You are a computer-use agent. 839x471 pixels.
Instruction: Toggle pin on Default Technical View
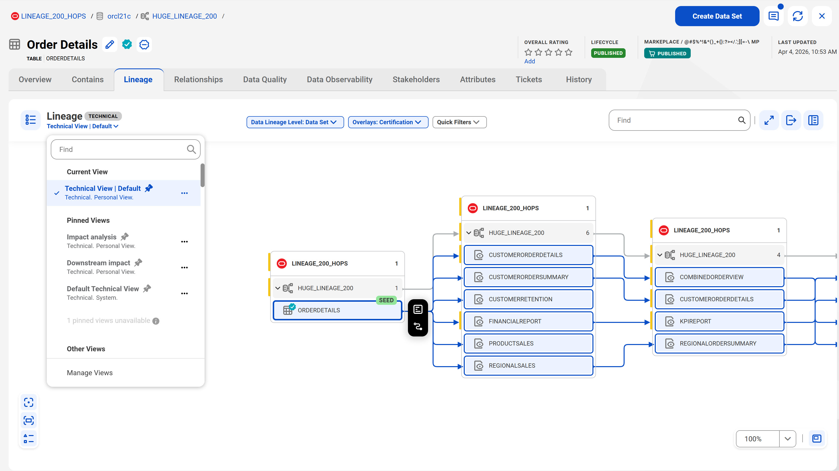147,288
